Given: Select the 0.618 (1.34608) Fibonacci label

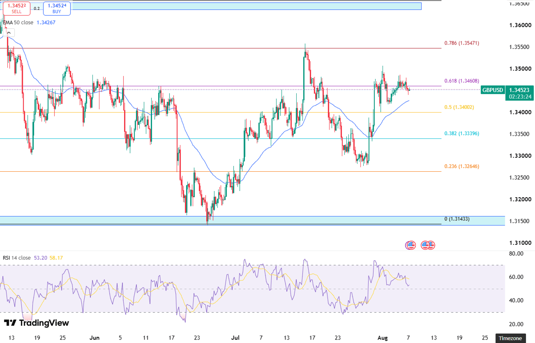Looking at the screenshot, I should click(462, 81).
